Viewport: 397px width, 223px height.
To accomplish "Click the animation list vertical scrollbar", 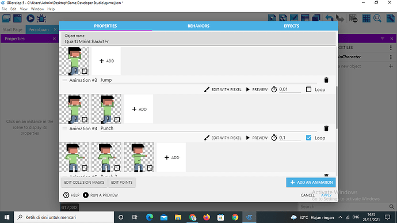I will [337, 108].
